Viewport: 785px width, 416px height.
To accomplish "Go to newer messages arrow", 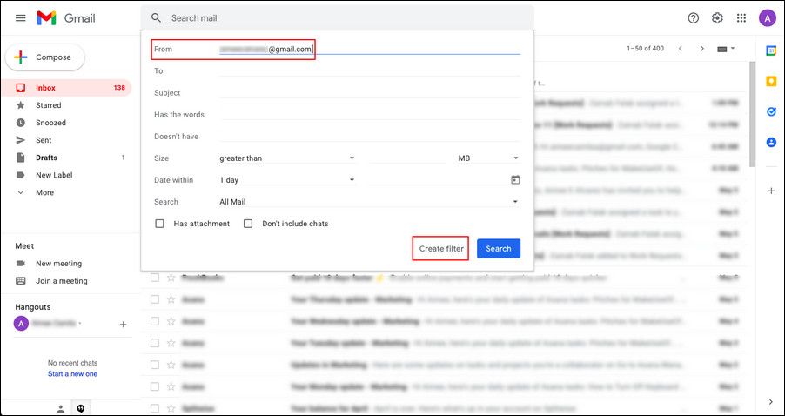I will (x=680, y=49).
